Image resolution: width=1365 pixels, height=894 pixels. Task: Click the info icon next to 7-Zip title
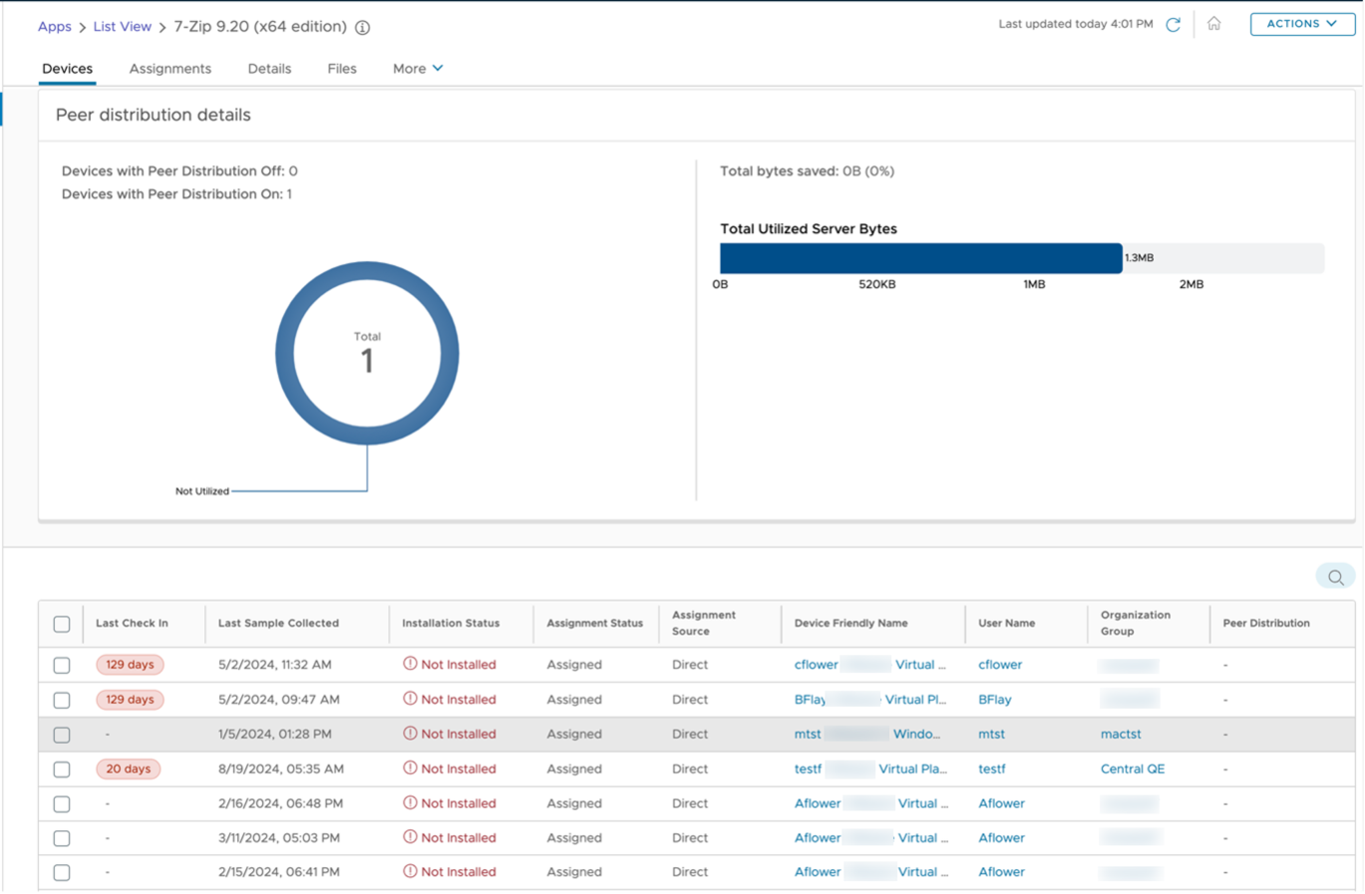click(x=363, y=28)
